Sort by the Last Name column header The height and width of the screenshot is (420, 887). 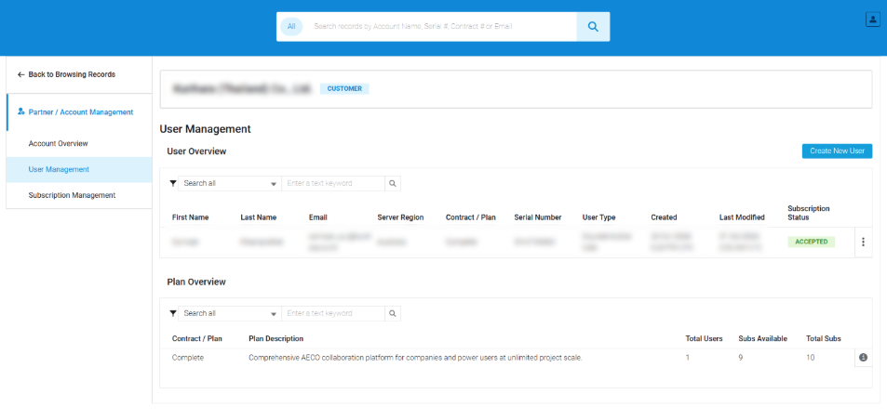(257, 217)
